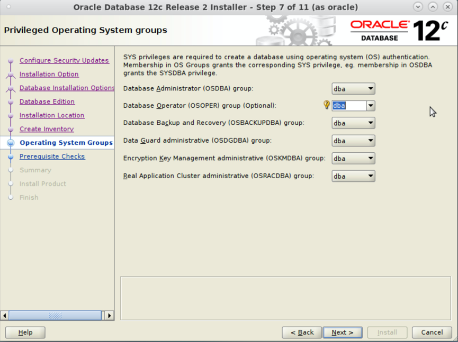
Task: Close the installer window
Action: point(447,7)
